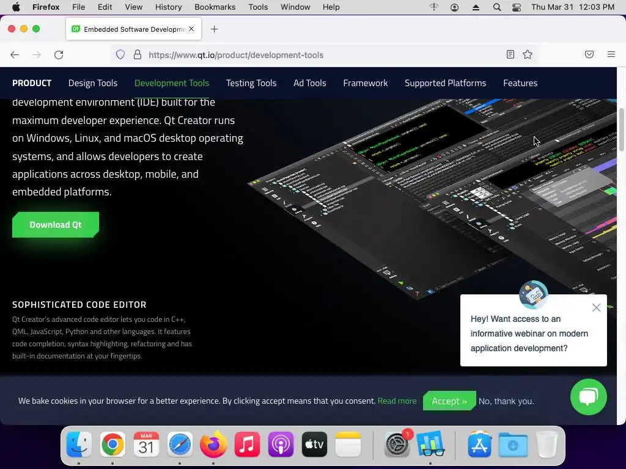
Task: Open Calendar from the Dock
Action: click(146, 444)
